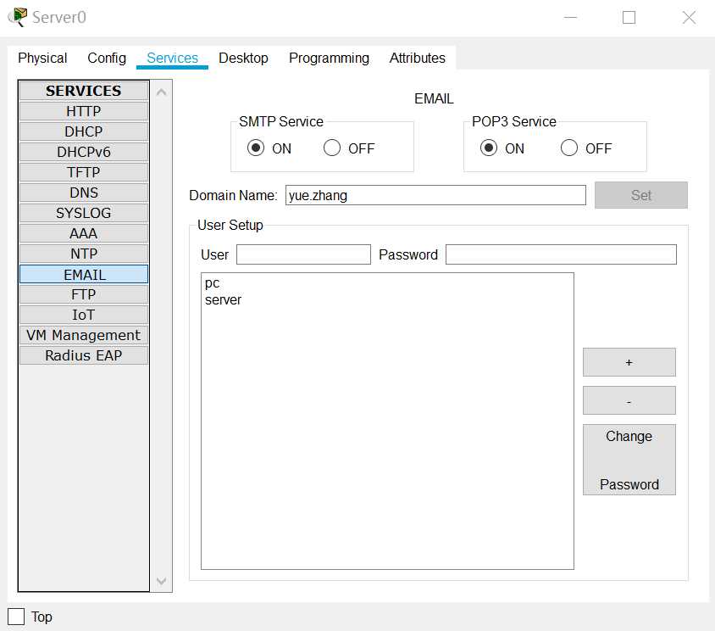Open the DHCPv6 service page

[84, 152]
